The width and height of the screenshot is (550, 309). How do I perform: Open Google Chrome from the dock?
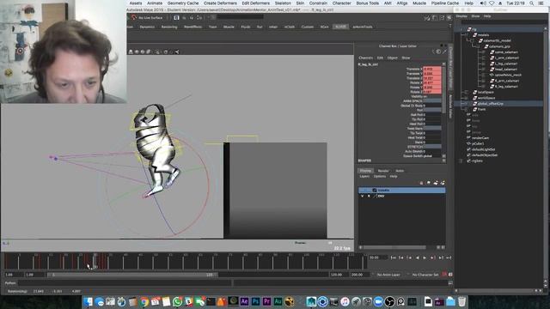(x=144, y=301)
